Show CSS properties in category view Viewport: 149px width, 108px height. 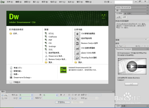(x=117, y=46)
